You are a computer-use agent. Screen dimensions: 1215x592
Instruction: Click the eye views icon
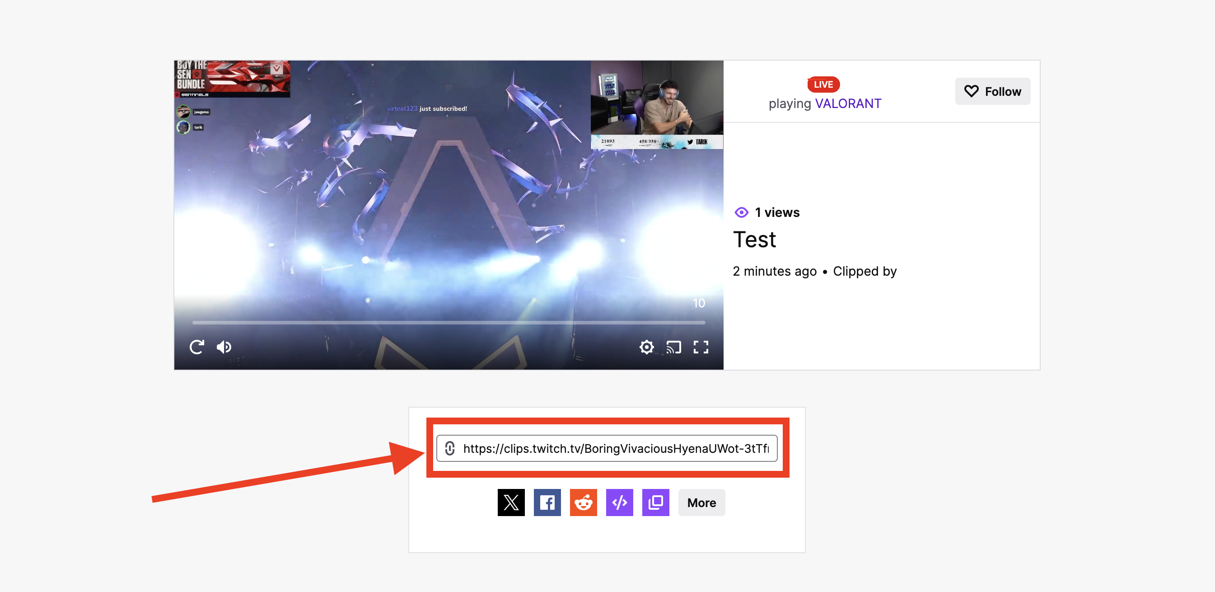[741, 212]
